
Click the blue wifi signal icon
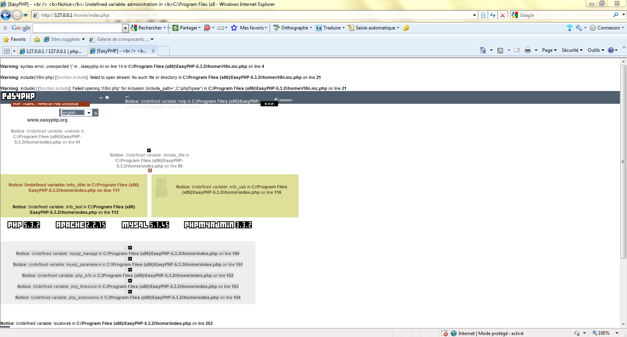[570, 28]
